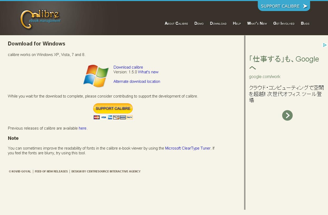Select What's New in the navigation bar
Image resolution: width=328 pixels, height=215 pixels.
[x=257, y=23]
